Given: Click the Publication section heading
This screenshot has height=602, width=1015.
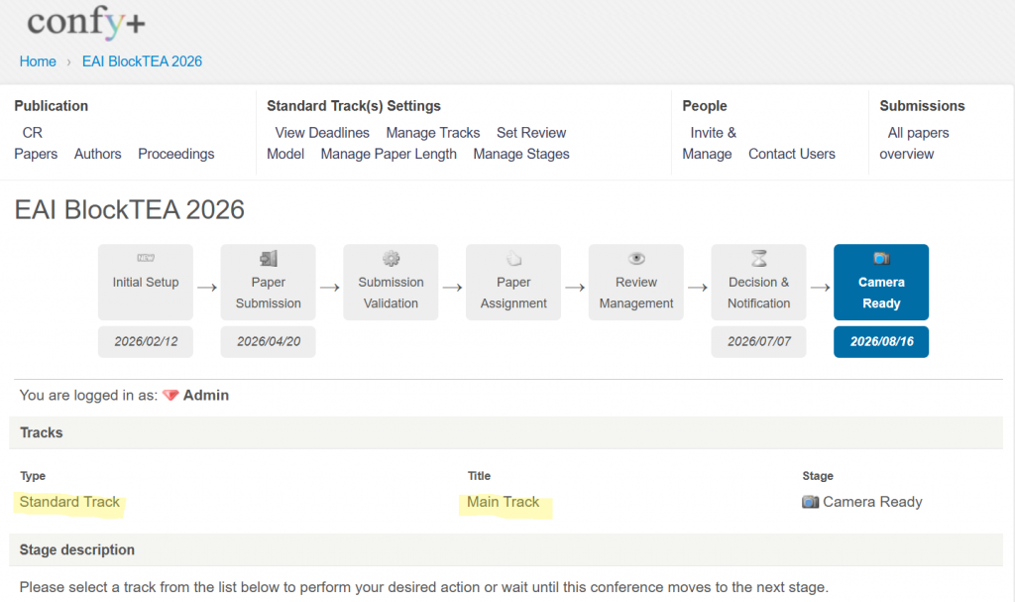Looking at the screenshot, I should point(52,106).
